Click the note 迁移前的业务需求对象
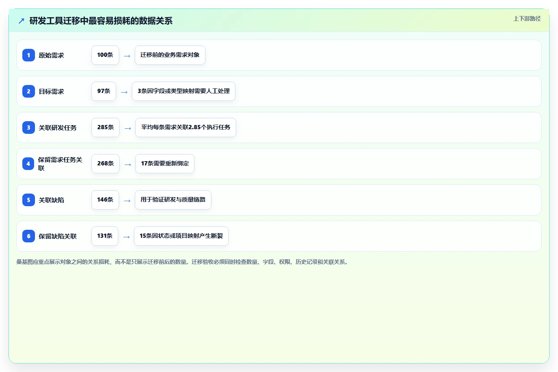This screenshot has width=558, height=372. click(x=170, y=55)
